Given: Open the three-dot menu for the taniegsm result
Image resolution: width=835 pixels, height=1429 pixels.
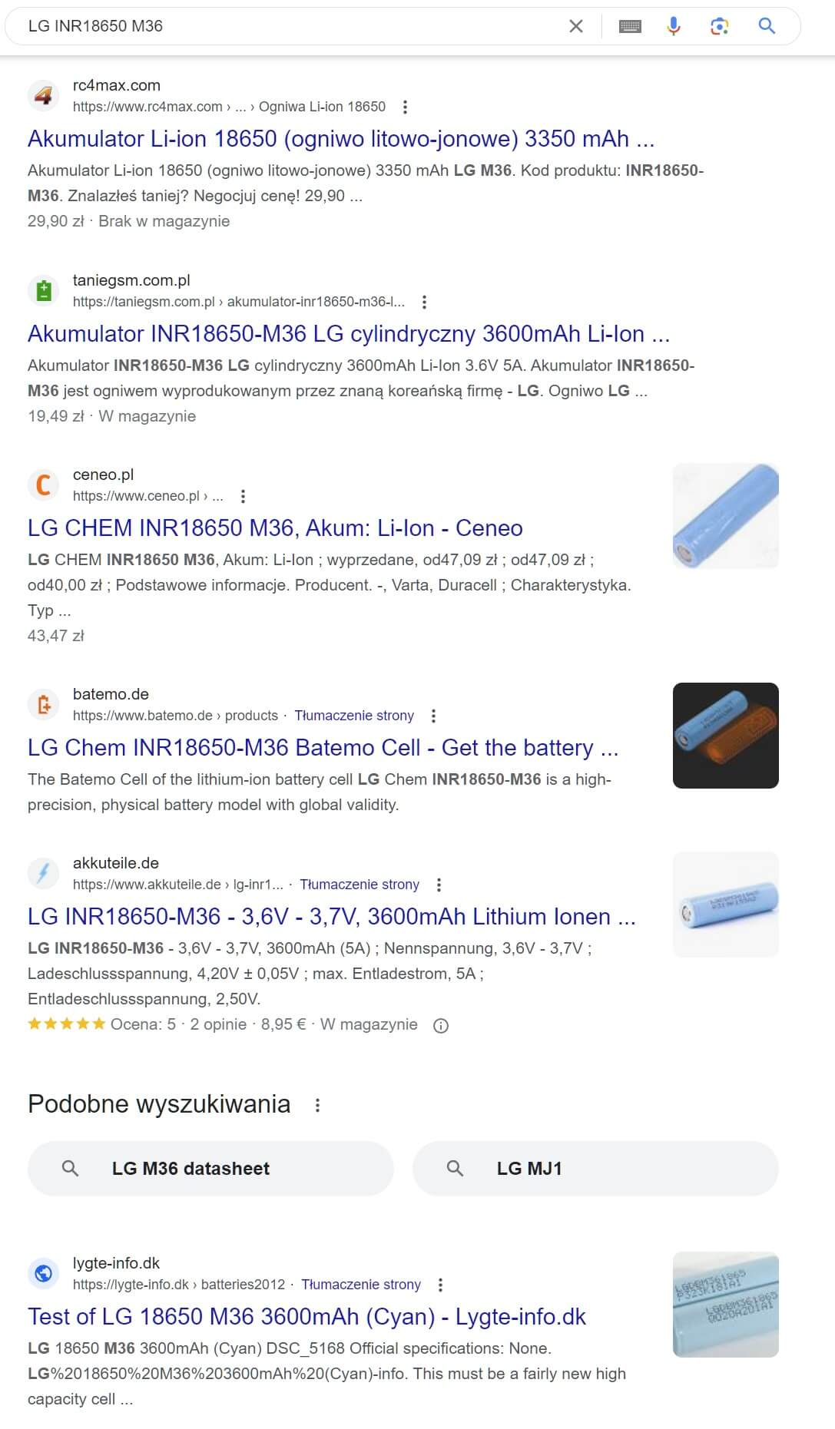Looking at the screenshot, I should tap(425, 302).
